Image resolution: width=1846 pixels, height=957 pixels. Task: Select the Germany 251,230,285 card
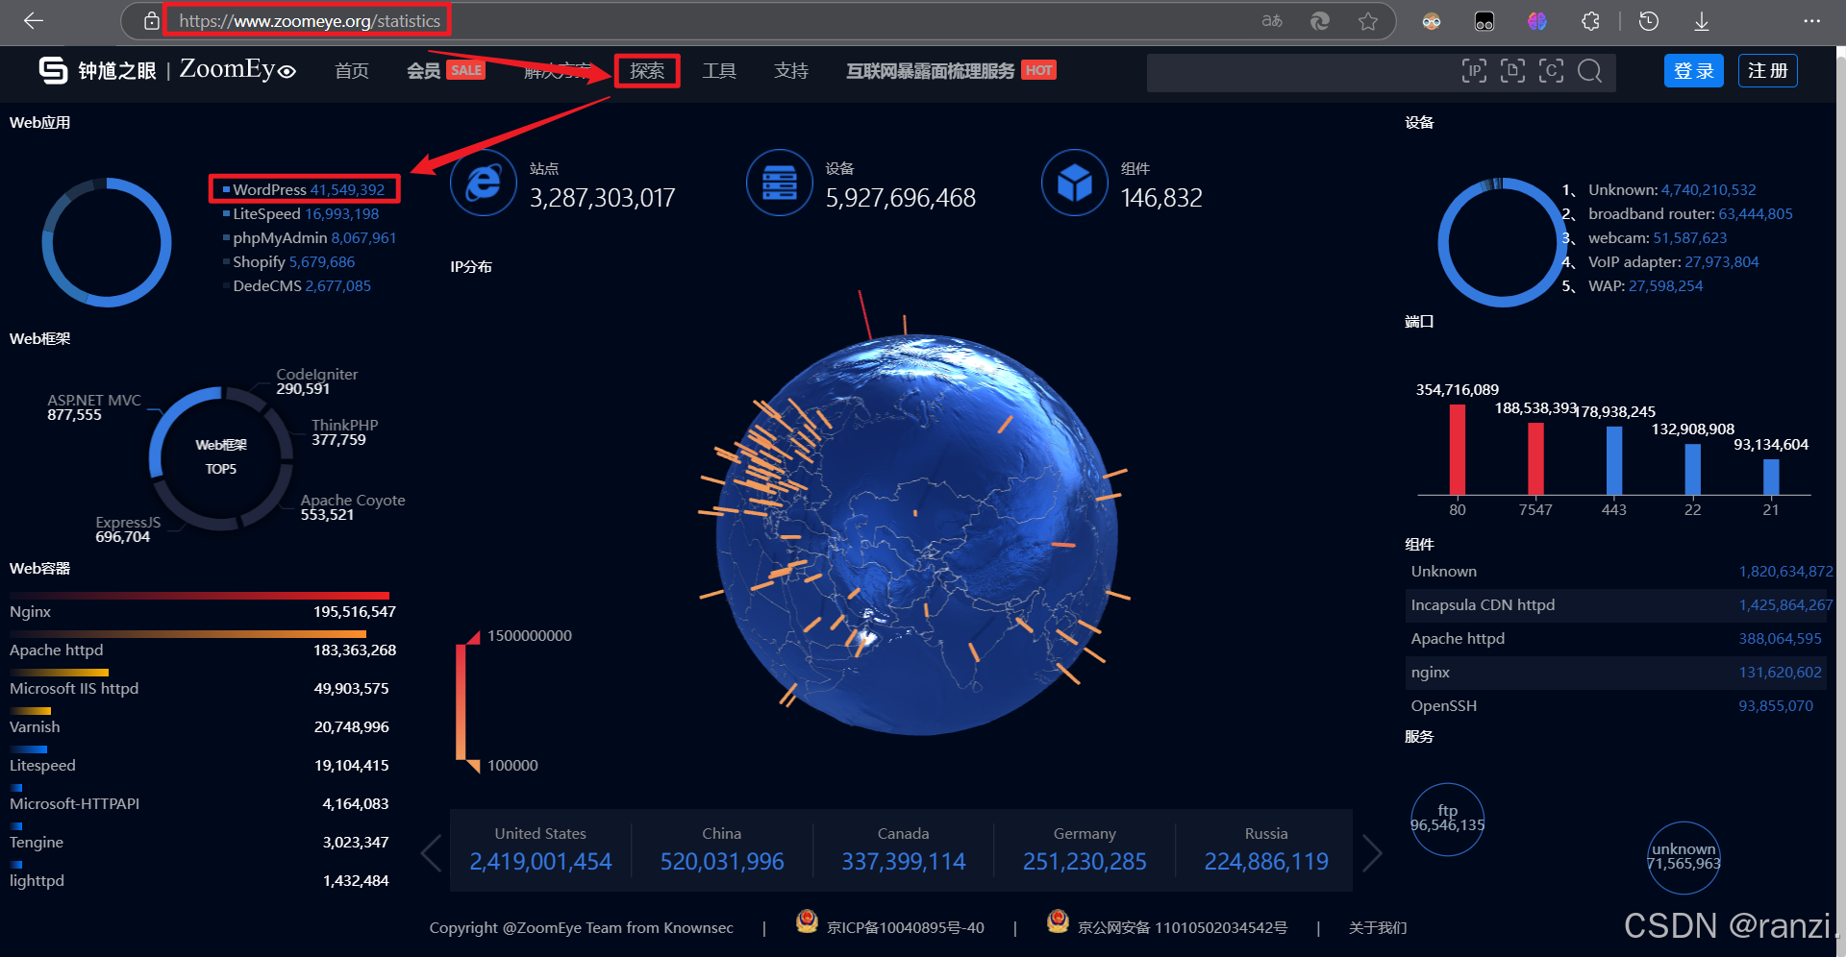(x=1085, y=850)
